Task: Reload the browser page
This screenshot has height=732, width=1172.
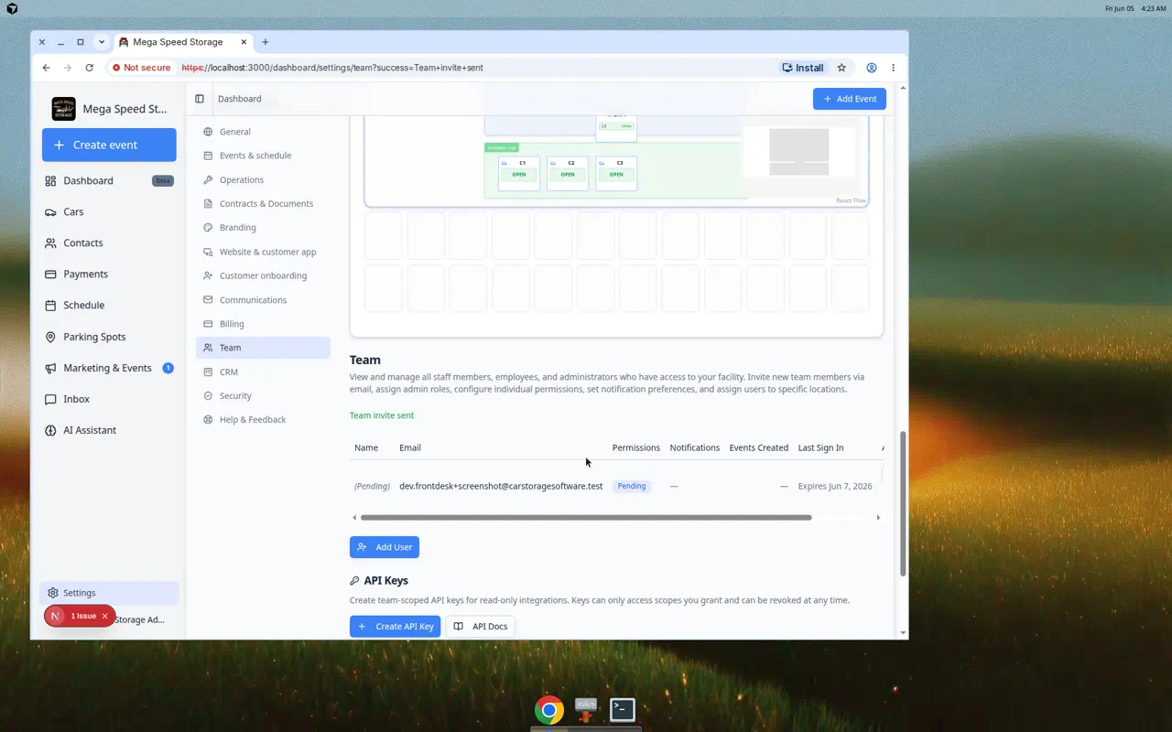Action: tap(89, 68)
